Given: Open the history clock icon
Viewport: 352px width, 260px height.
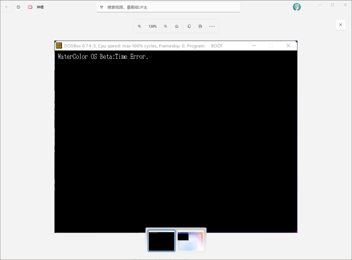Looking at the screenshot, I should coord(18,7).
